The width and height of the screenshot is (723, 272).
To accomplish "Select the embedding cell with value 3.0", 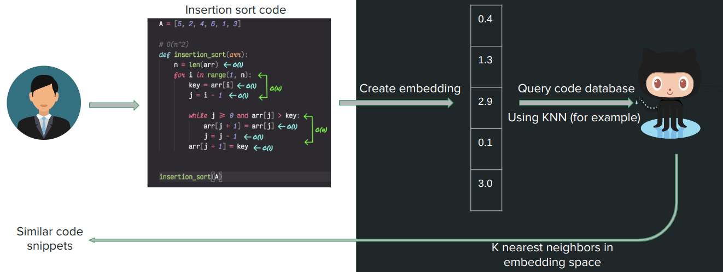I will point(486,184).
